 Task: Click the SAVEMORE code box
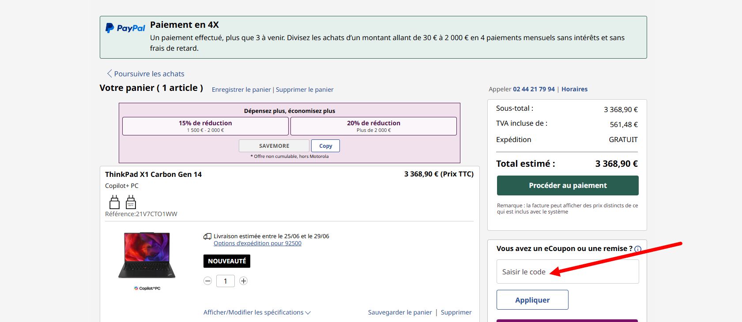pos(274,146)
